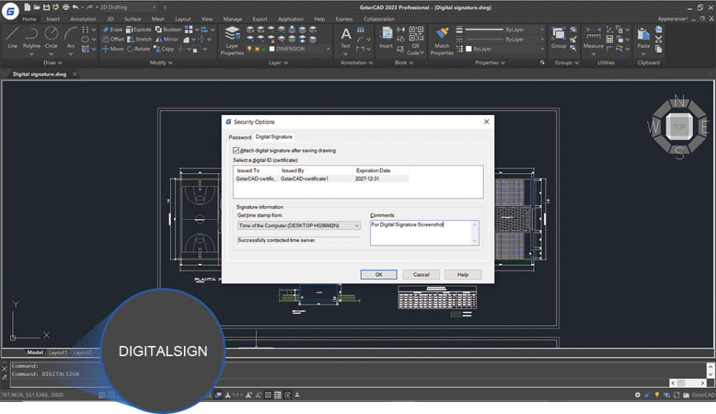Open the Express ribbon tab

(344, 19)
